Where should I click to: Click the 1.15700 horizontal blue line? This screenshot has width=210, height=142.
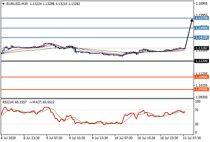(x=98, y=18)
